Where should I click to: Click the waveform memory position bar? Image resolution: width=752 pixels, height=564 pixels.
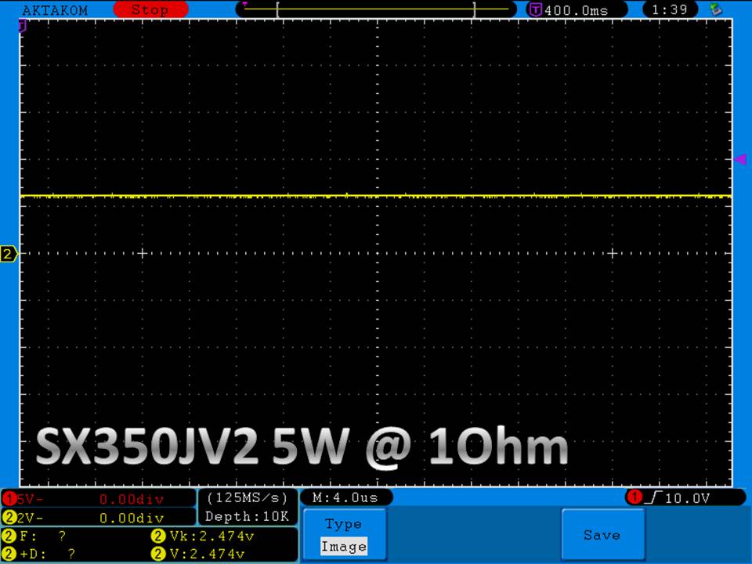click(376, 9)
